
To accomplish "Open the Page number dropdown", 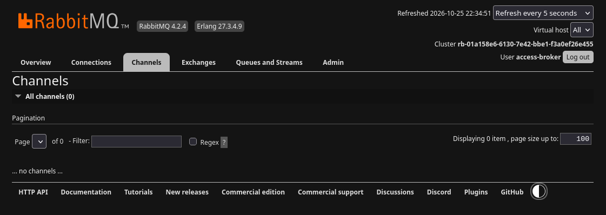I will 39,142.
